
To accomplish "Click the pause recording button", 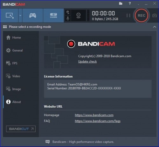I will pos(128,16).
